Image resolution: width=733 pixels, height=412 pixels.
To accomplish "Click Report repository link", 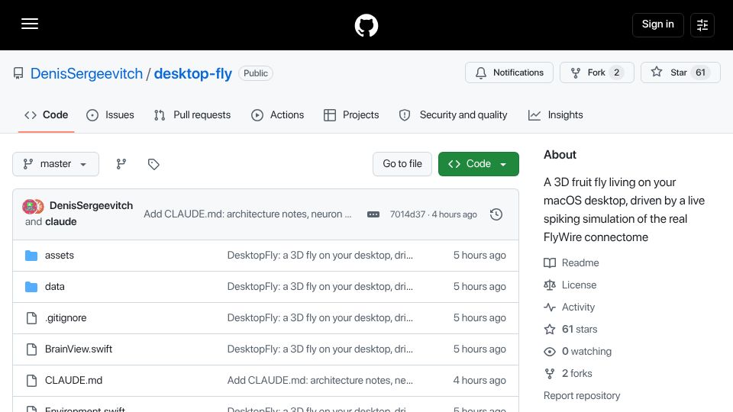I will point(582,396).
